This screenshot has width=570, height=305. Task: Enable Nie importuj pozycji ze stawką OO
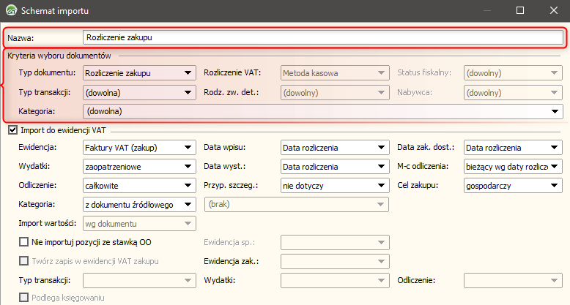click(23, 241)
